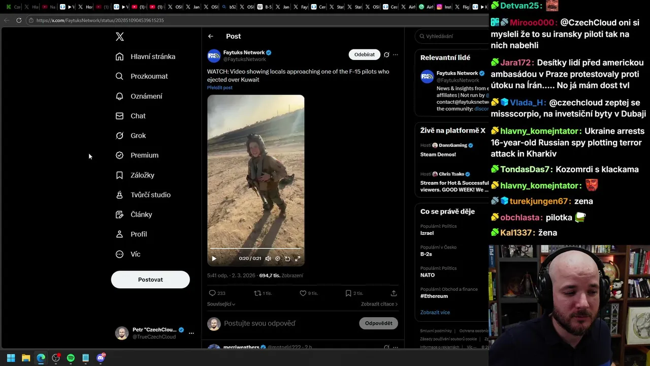Image resolution: width=650 pixels, height=366 pixels.
Task: Click the video picture-in-picture icon
Action: point(287,259)
